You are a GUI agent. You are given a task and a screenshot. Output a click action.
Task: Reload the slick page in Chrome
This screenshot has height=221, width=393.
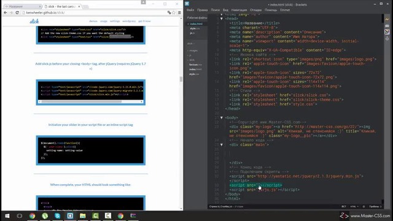(x=17, y=12)
